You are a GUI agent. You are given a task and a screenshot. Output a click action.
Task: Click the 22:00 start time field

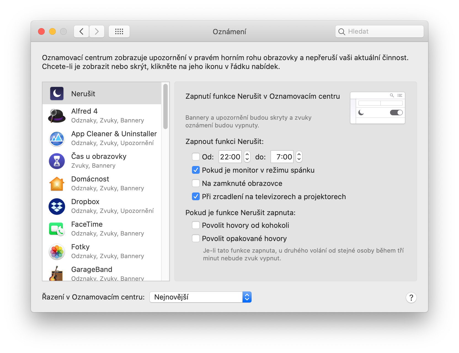tap(230, 157)
